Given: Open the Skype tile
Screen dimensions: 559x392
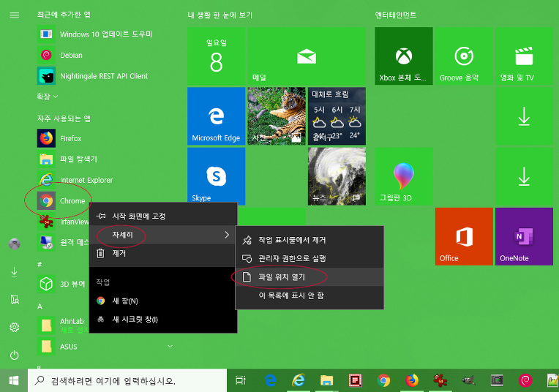Looking at the screenshot, I should (x=216, y=176).
